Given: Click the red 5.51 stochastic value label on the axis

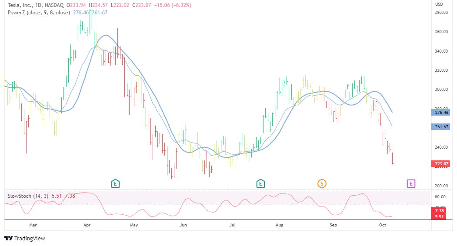Looking at the screenshot, I should coord(439,217).
